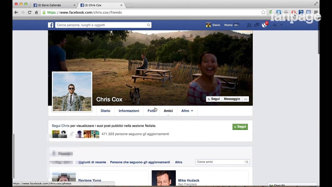Open the browser home page icon
This screenshot has height=187, width=332.
(x=36, y=12)
